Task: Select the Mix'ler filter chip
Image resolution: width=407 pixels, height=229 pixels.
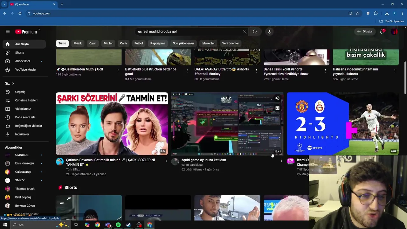Action: 108,43
